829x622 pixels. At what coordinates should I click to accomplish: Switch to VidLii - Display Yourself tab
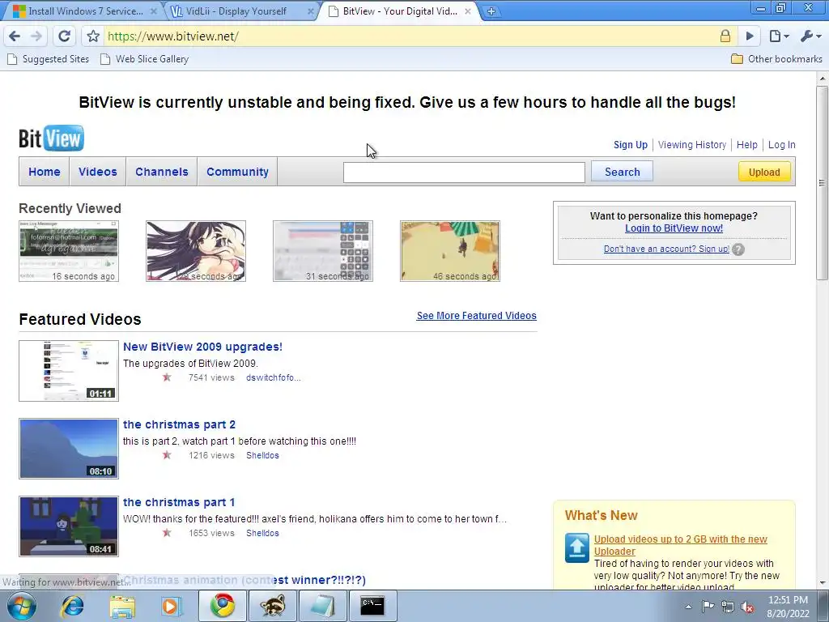[x=236, y=11]
